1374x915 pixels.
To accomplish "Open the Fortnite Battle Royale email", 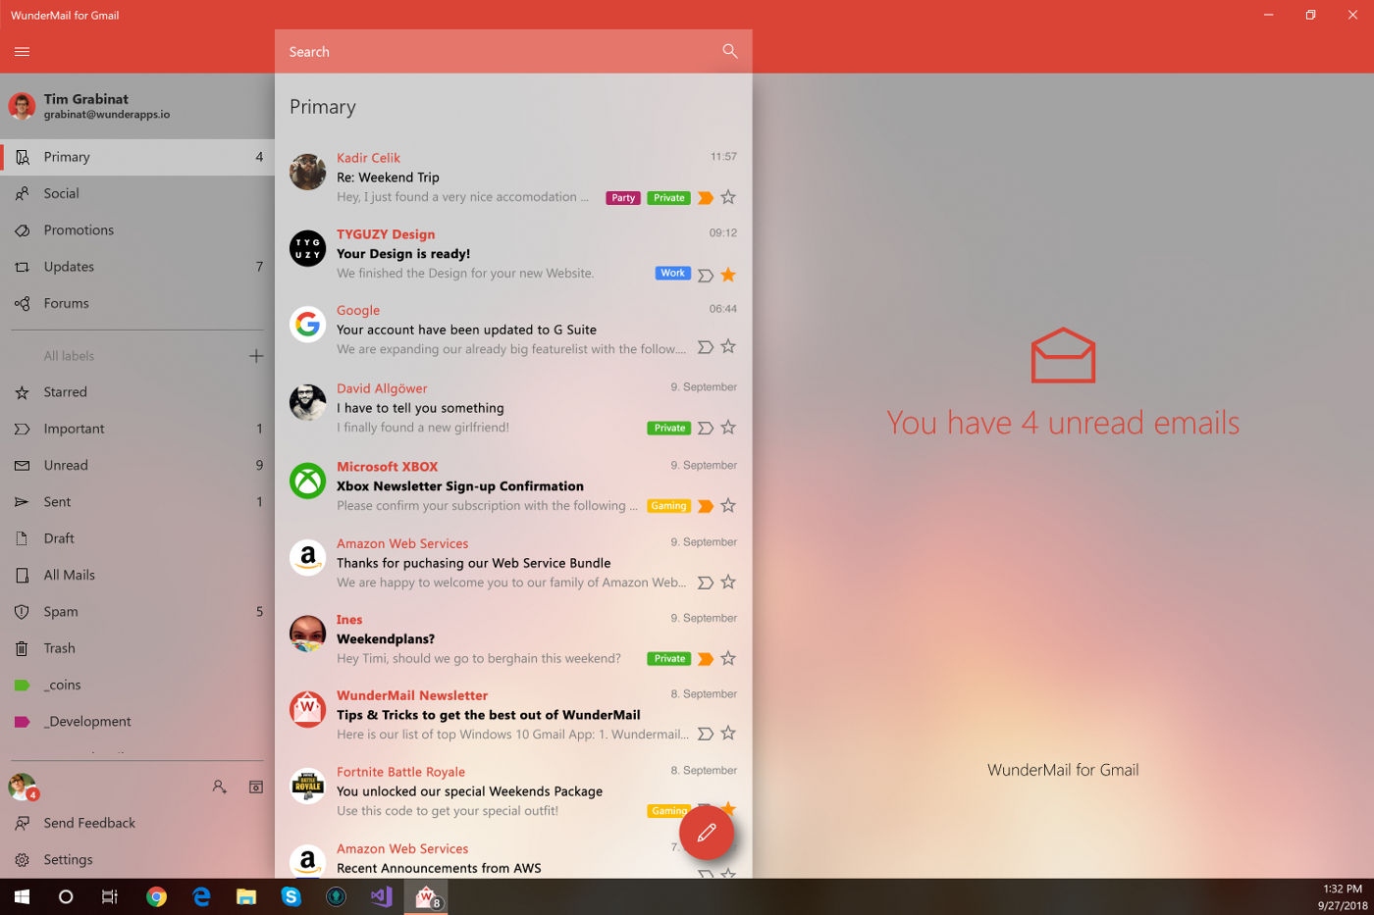I will coord(513,791).
